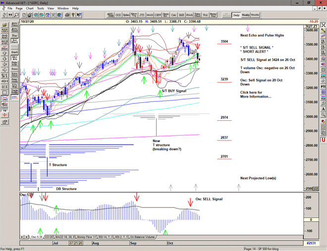
Task: Switch to the MACD 19, 39, 9 tab
Action: tap(66, 237)
